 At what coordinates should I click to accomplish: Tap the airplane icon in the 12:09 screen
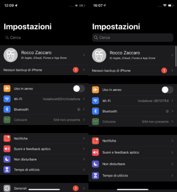point(7,89)
